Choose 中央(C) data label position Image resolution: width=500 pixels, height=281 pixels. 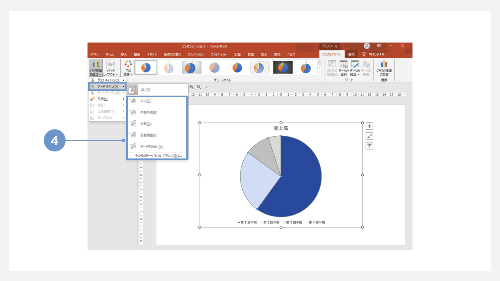point(146,101)
